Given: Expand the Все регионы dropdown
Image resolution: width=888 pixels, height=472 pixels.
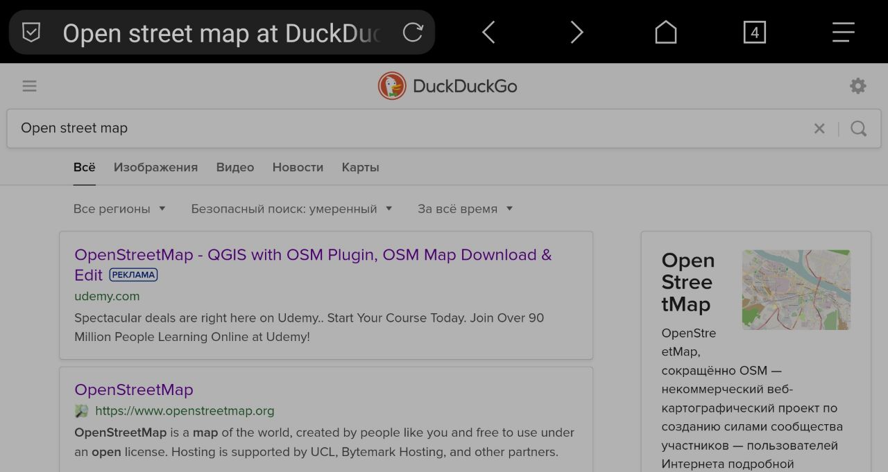Looking at the screenshot, I should click(x=119, y=209).
